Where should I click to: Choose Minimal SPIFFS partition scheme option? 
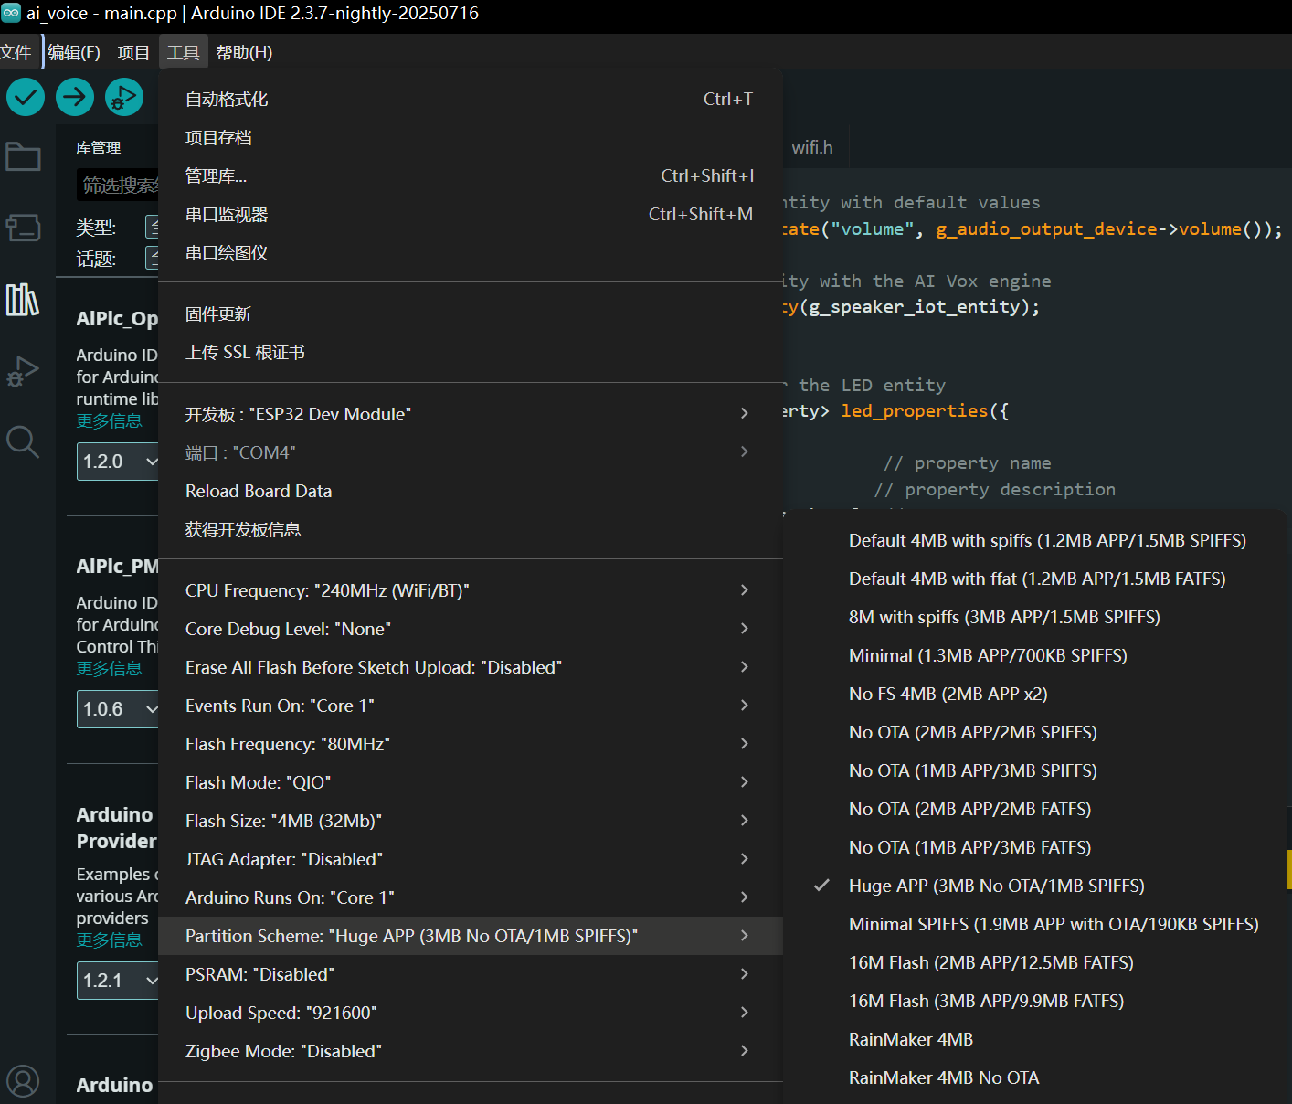(x=1053, y=924)
